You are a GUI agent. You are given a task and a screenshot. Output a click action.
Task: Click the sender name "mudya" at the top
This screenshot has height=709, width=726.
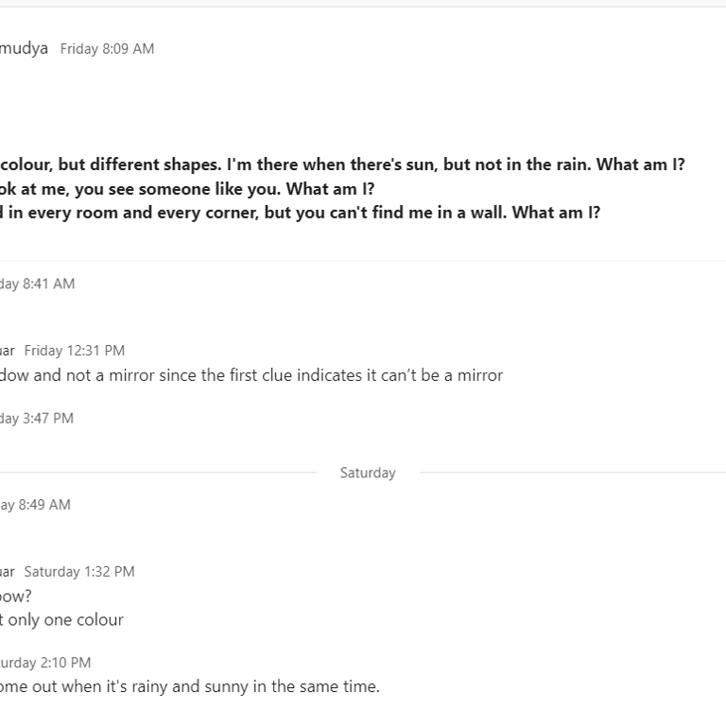click(23, 48)
